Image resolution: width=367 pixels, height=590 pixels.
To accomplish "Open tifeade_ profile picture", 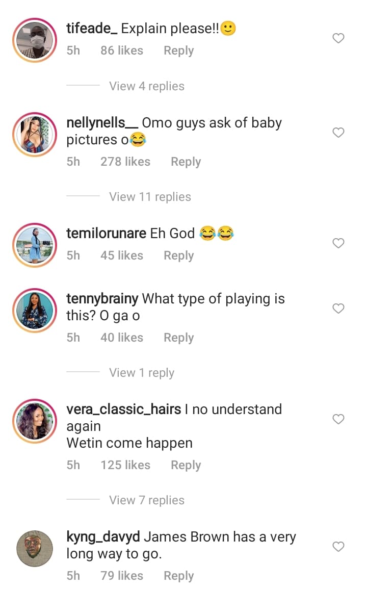I will click(x=35, y=40).
